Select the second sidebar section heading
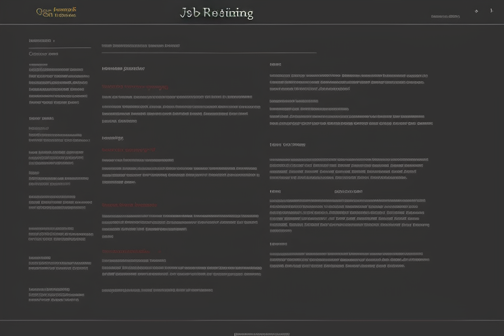This screenshot has height=336, width=504. [x=41, y=118]
